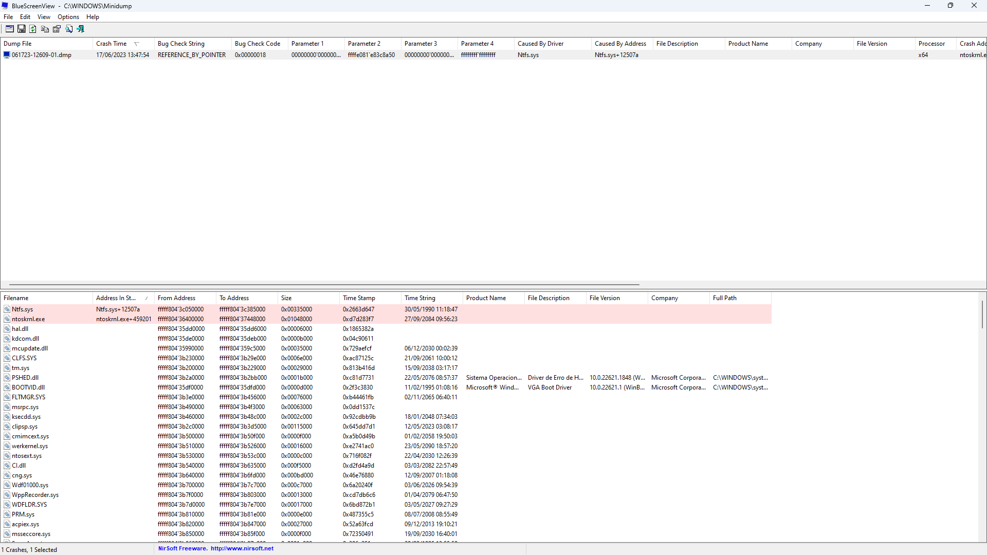Sort crashes by Crash Time column header

(x=123, y=44)
